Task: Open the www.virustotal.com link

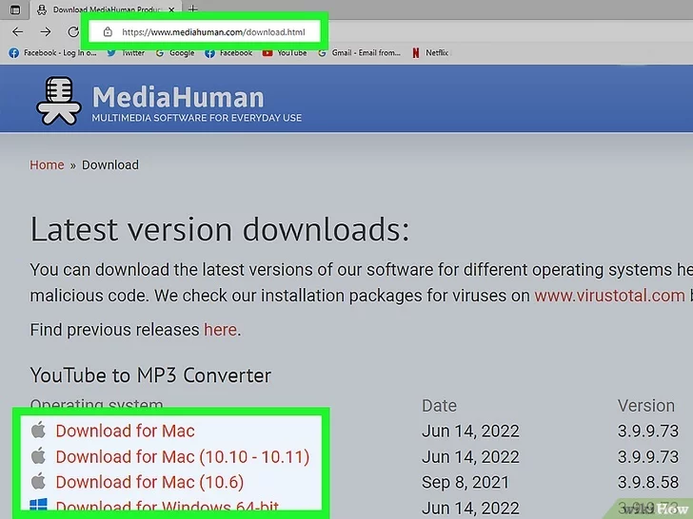Action: coord(609,296)
